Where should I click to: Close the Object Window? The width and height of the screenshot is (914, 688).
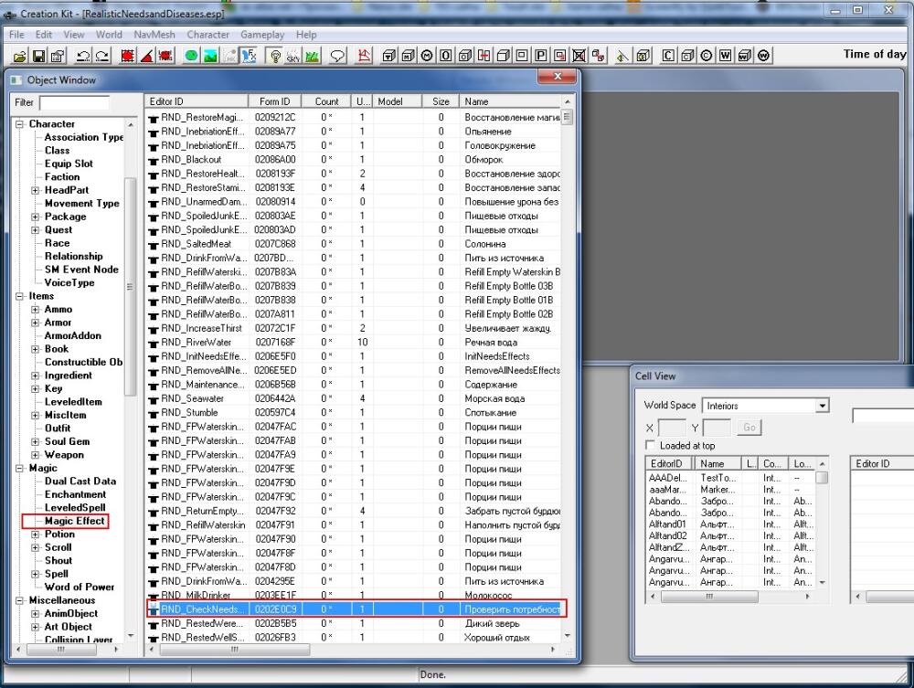click(x=558, y=77)
